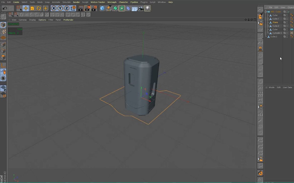Click the ProRender menu item

(68, 20)
